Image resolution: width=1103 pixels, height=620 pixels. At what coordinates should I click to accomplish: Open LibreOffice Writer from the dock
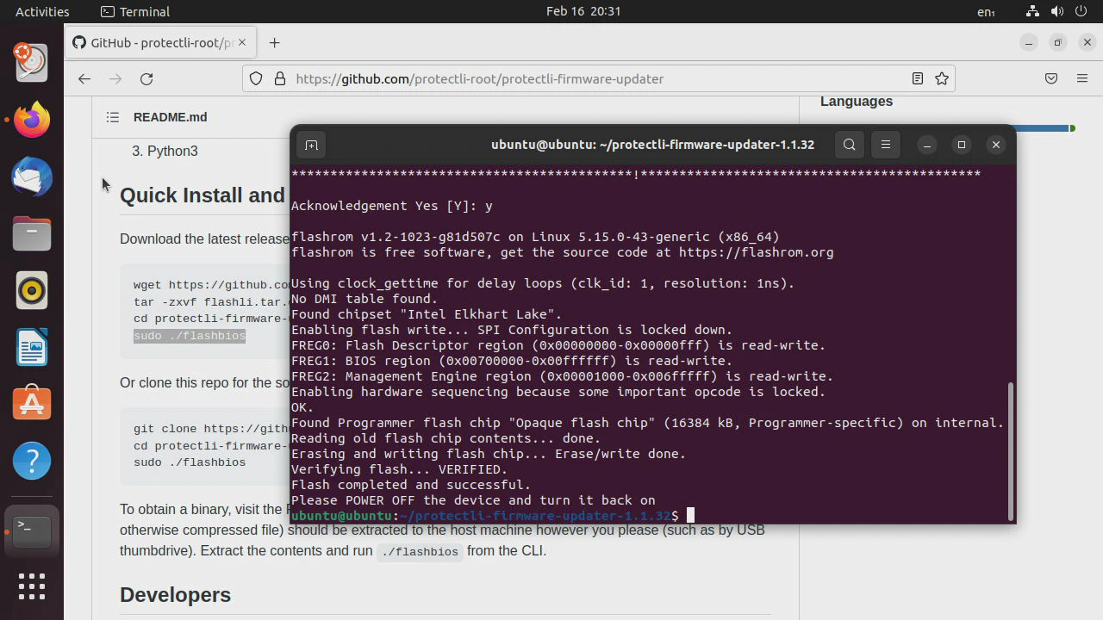[x=32, y=347]
